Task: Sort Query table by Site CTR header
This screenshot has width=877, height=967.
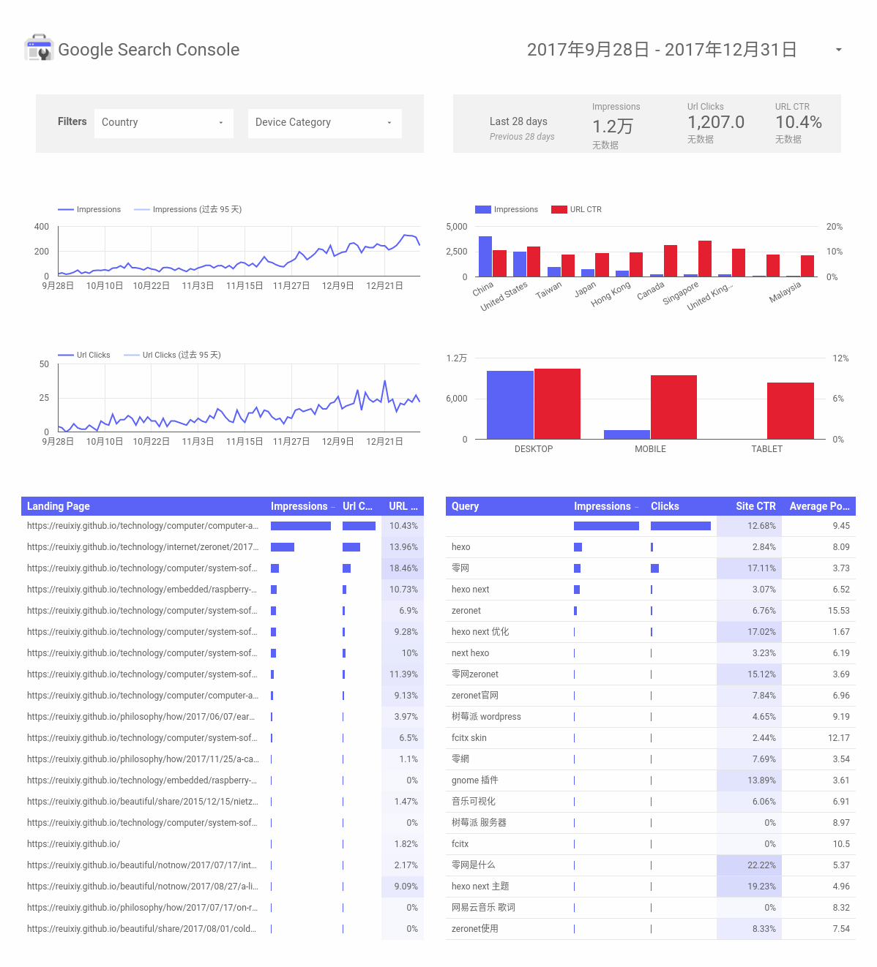Action: point(755,506)
